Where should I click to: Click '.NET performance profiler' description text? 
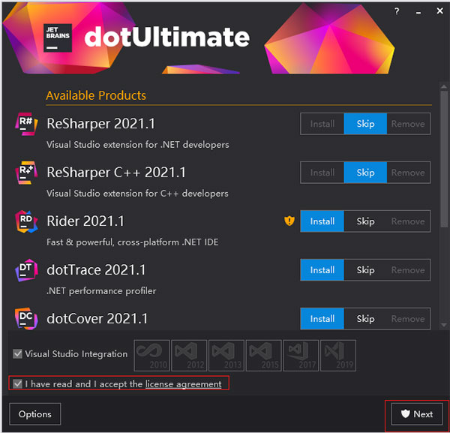(101, 291)
